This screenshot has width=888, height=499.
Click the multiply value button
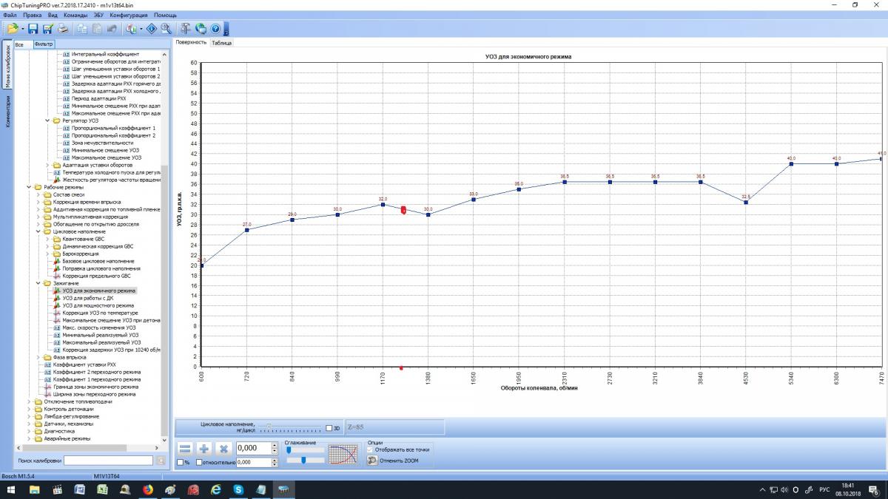224,449
